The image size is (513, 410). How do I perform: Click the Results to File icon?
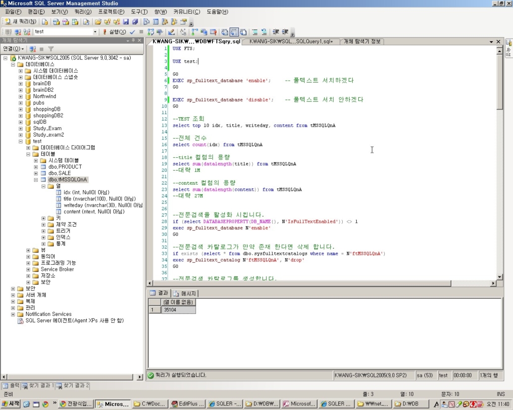(x=243, y=32)
